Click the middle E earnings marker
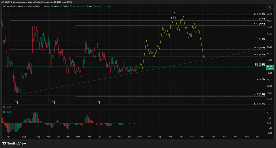The image size is (276, 148). click(53, 102)
